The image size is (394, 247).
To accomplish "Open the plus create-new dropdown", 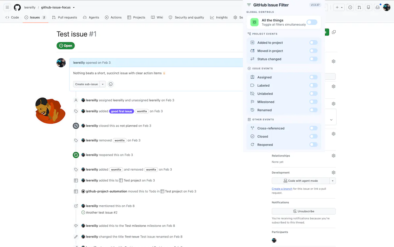I will click(339, 8).
